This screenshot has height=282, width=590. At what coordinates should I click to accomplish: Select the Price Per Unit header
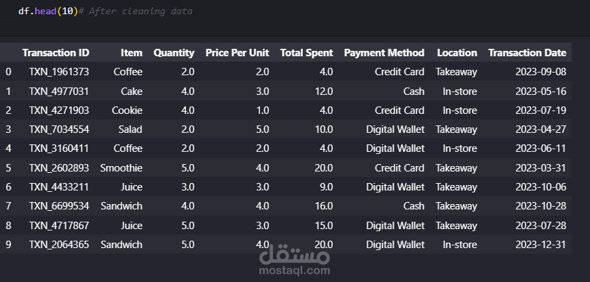[237, 52]
